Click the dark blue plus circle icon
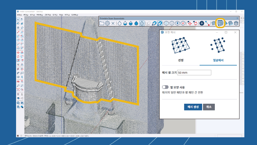The height and width of the screenshot is (145, 257). coord(202,23)
